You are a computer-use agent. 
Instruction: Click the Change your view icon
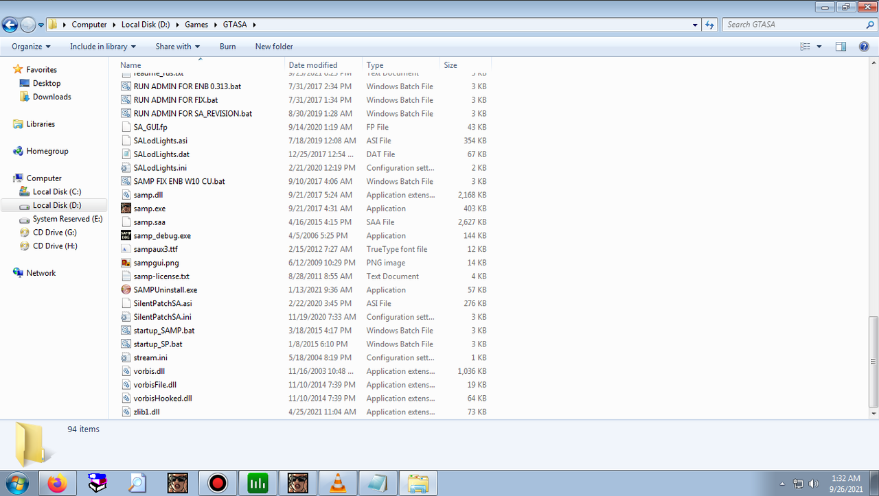click(x=806, y=47)
